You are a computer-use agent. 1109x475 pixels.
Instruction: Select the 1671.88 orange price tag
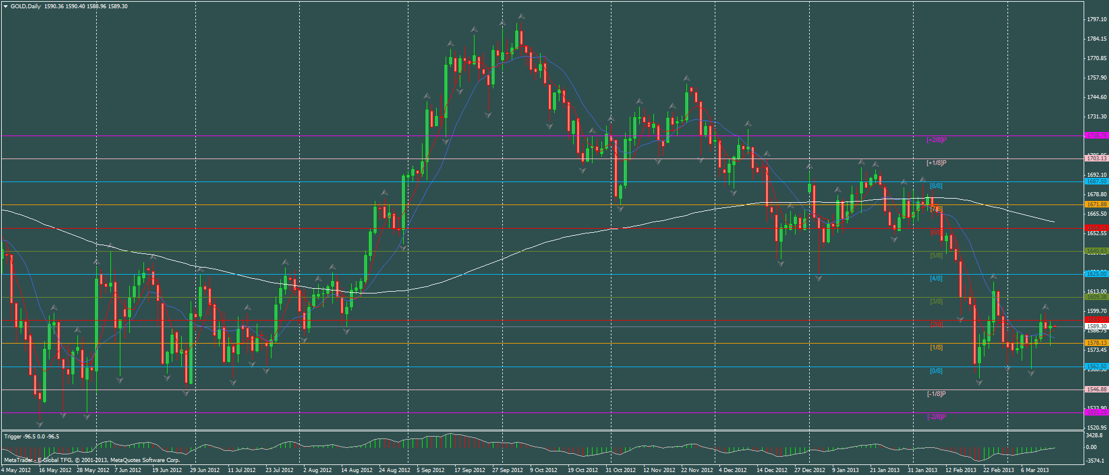point(1097,204)
